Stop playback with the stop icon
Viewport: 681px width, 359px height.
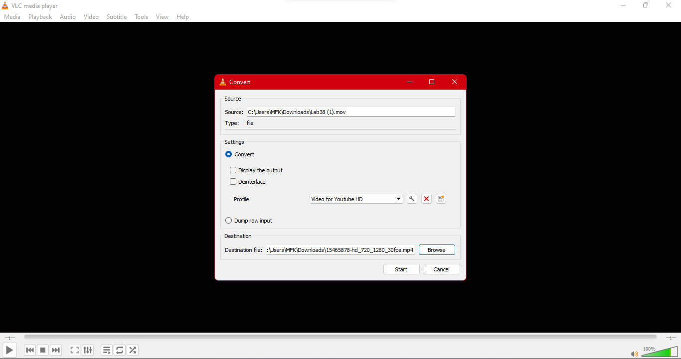[43, 350]
